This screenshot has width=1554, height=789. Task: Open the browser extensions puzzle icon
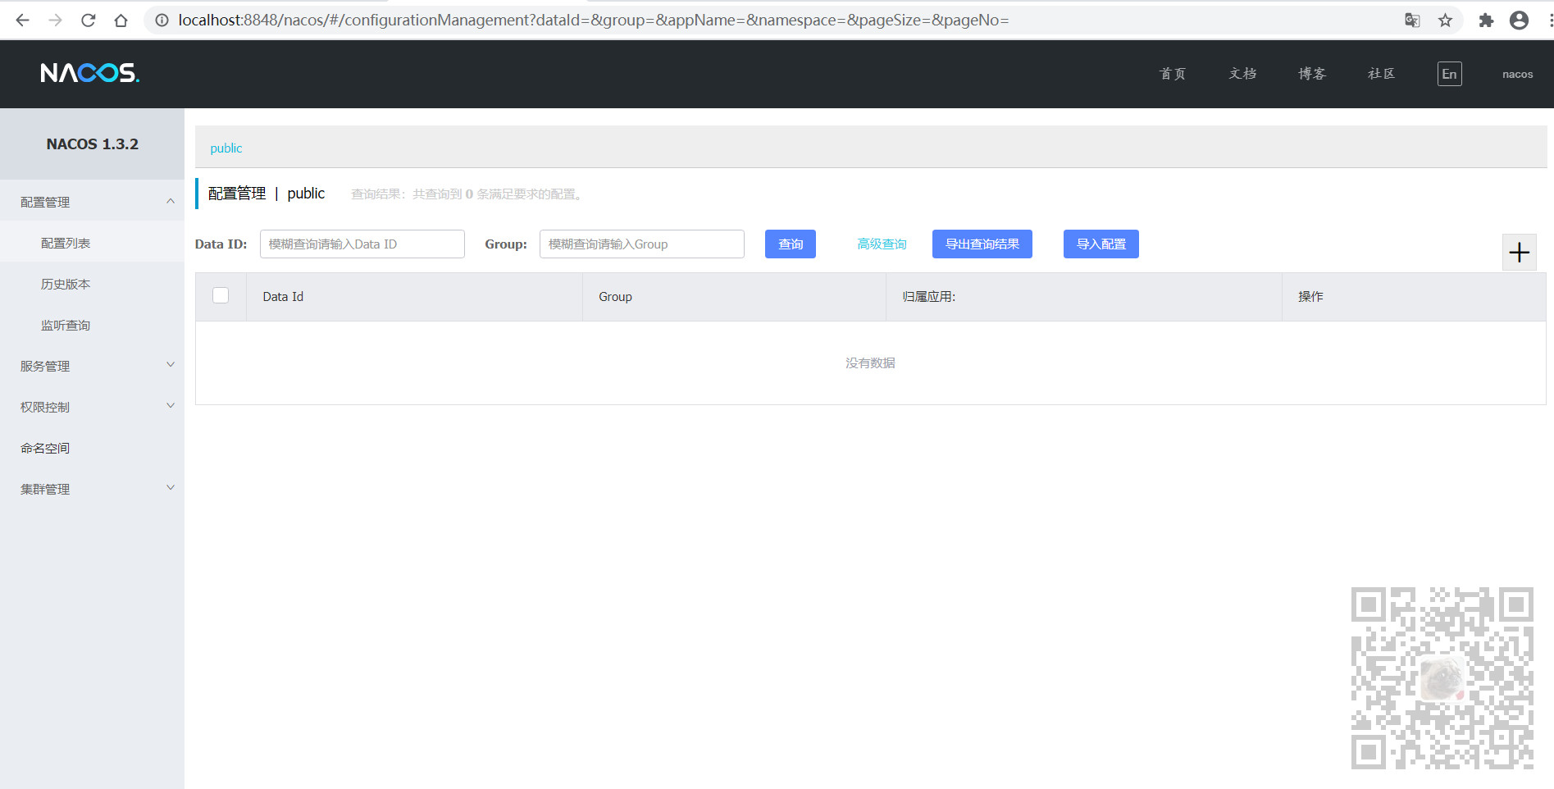(x=1486, y=21)
